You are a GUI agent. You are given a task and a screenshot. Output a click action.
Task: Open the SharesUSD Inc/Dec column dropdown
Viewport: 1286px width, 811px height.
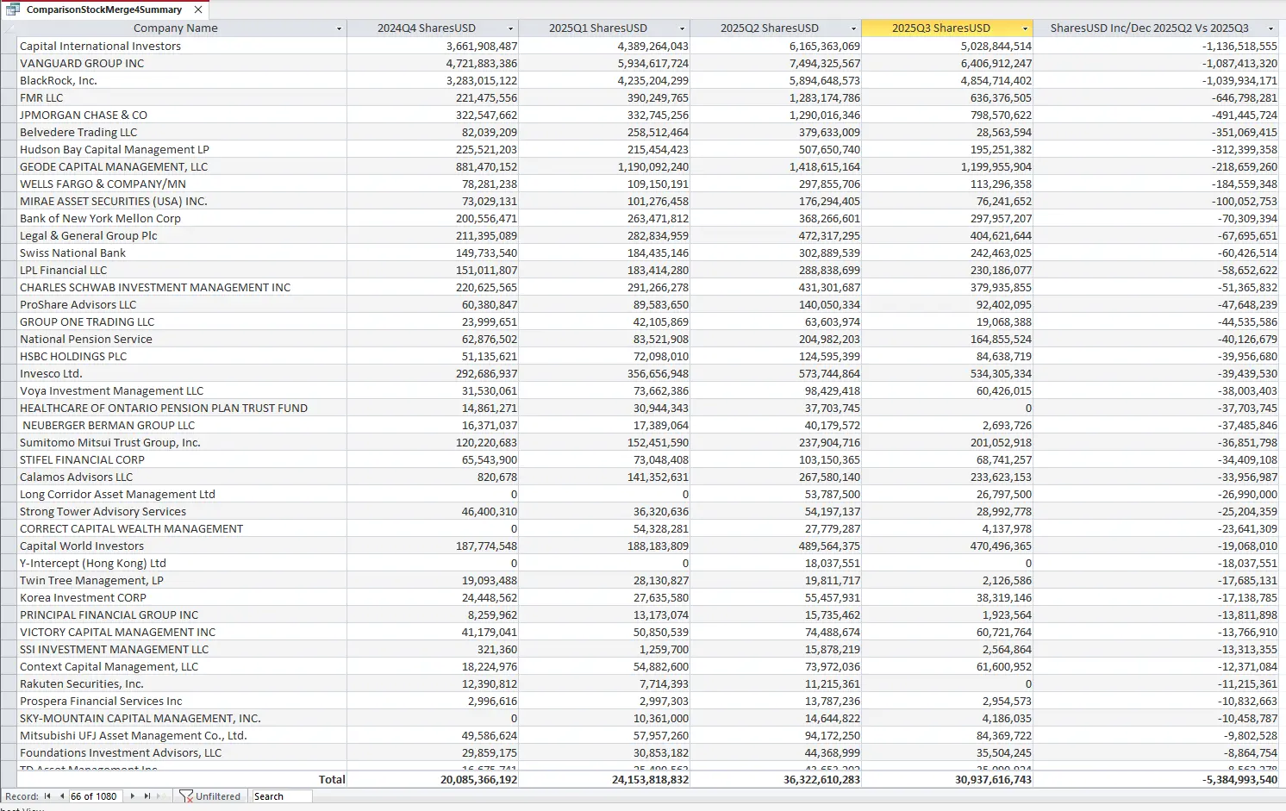[x=1270, y=28]
